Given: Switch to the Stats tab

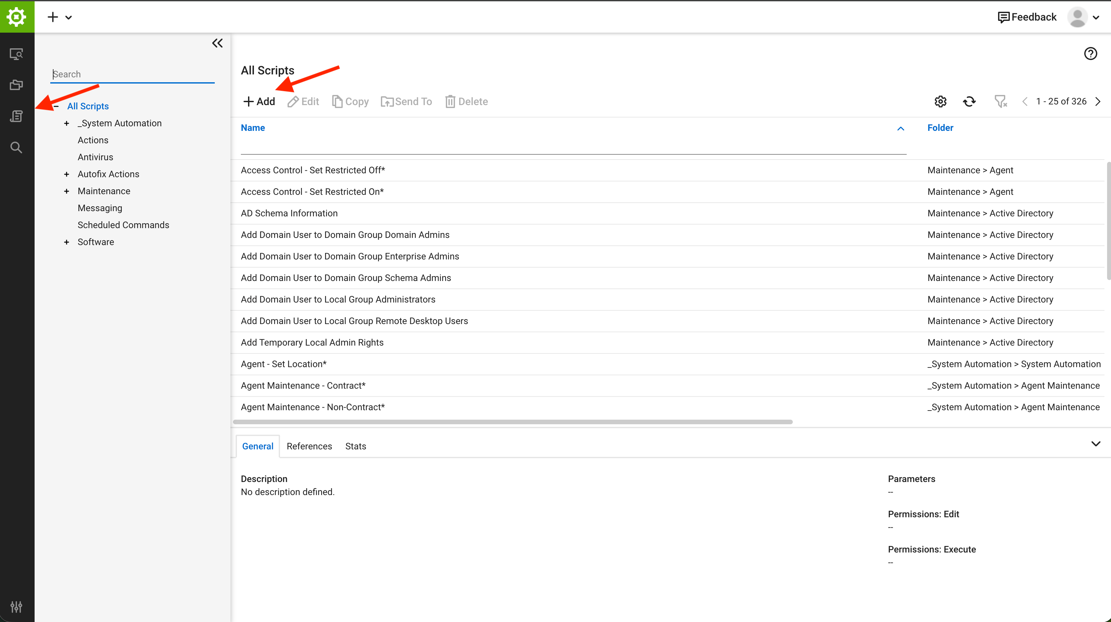Looking at the screenshot, I should [x=355, y=446].
